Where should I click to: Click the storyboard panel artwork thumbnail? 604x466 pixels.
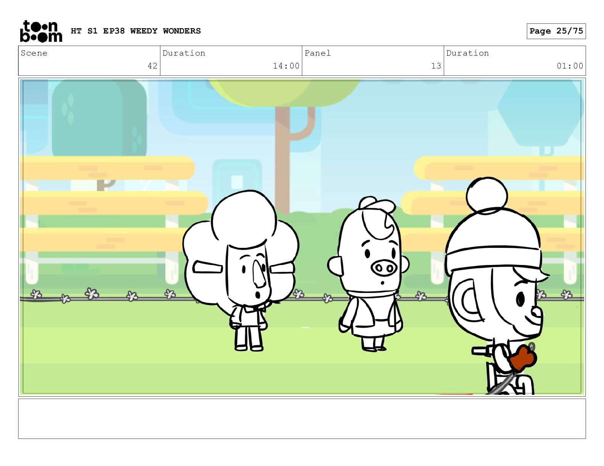(x=302, y=237)
